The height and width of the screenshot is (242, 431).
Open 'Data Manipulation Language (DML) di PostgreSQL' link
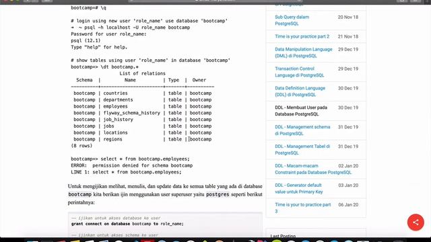[304, 52]
